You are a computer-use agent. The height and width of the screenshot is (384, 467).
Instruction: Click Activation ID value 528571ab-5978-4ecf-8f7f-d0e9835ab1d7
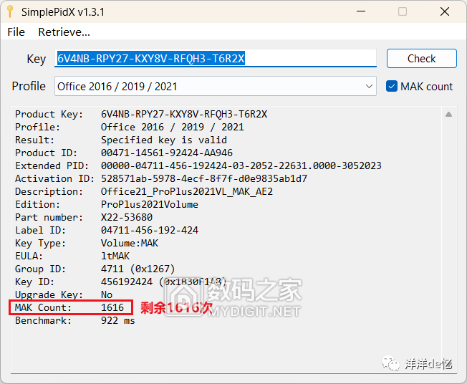coord(204,178)
